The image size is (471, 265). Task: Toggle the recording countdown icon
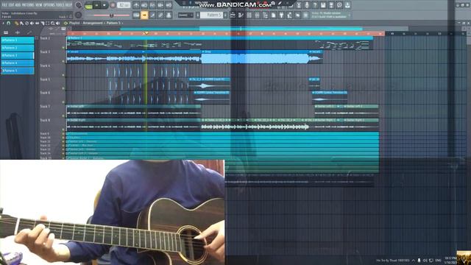click(152, 5)
